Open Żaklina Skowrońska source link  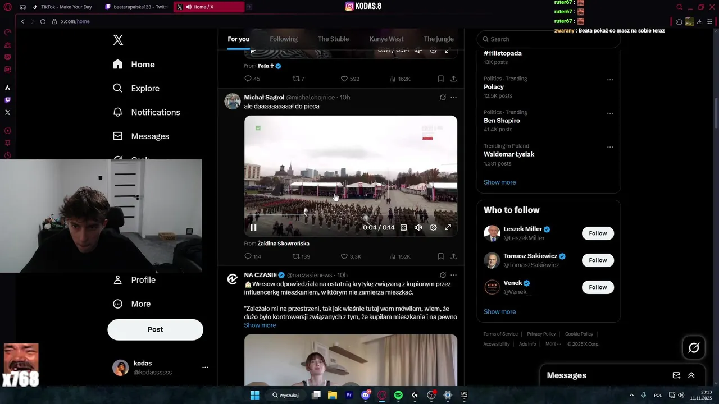click(283, 244)
